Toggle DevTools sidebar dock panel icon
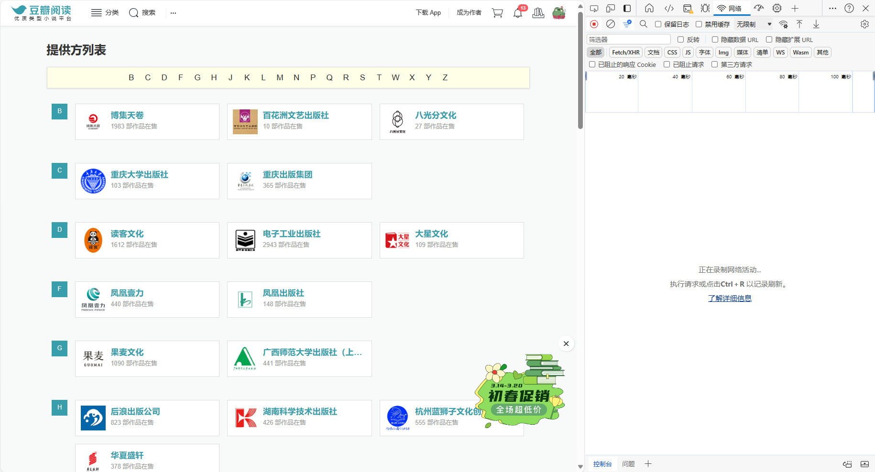The image size is (875, 472). click(x=627, y=8)
